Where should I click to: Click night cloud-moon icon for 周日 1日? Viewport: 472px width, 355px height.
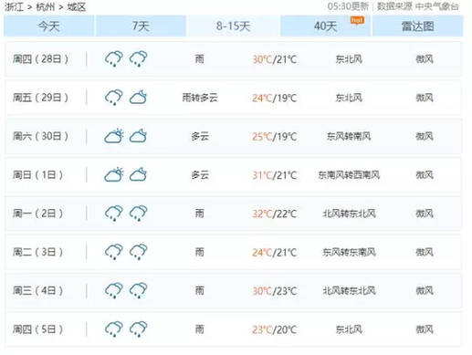tap(139, 174)
